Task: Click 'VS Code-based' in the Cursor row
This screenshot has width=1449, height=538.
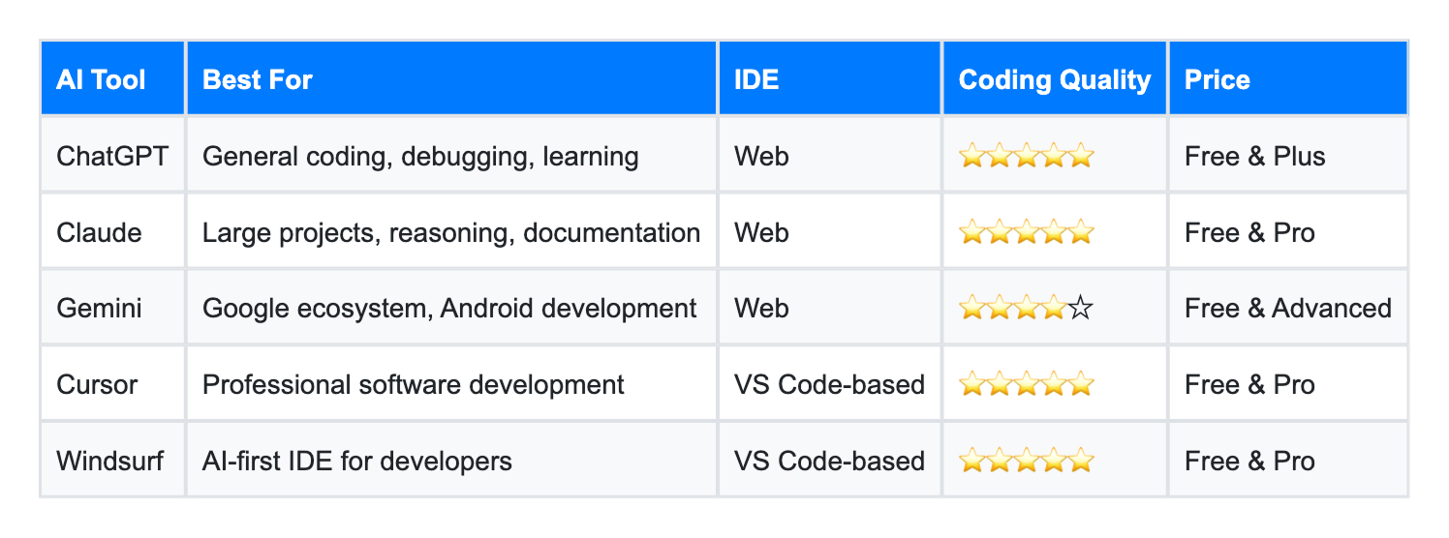Action: click(x=830, y=384)
